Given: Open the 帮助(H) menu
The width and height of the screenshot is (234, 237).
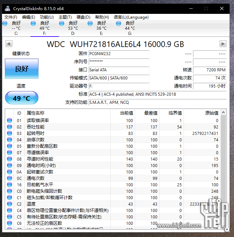Looking at the screenshot, I should (102, 17).
